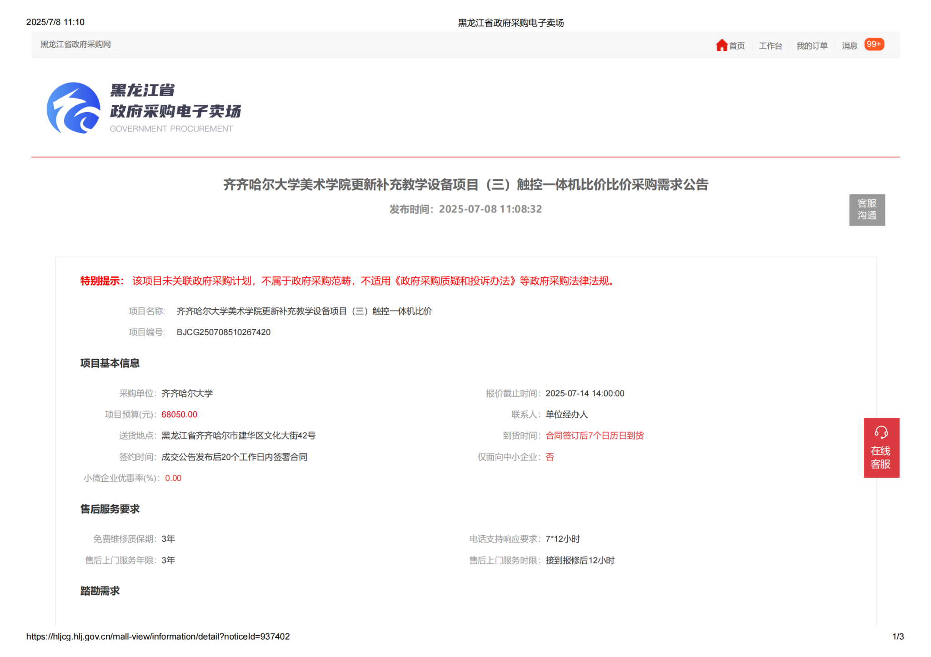Click the announcement headline title
The image size is (931, 657).
[465, 185]
